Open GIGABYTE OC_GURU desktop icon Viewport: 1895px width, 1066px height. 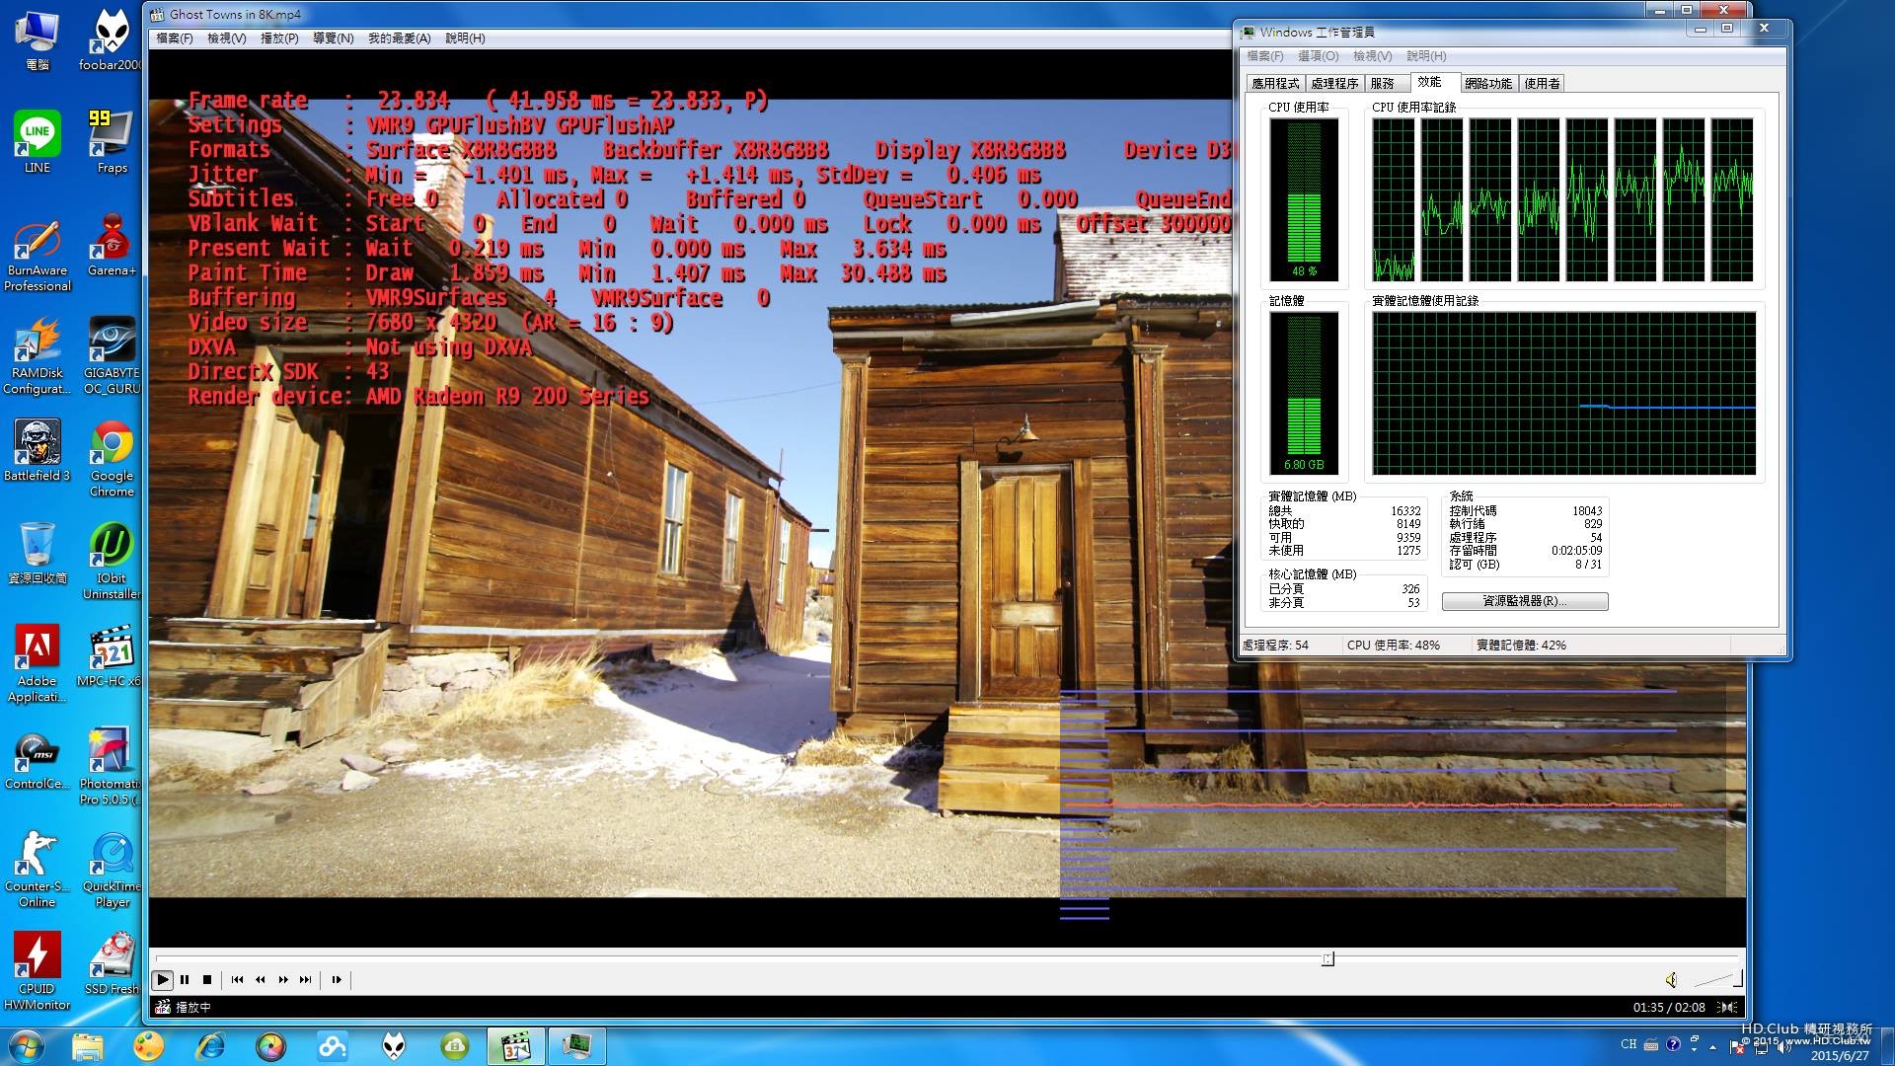(x=111, y=356)
